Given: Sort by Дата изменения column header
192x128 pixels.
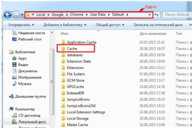Looking at the screenshot, I should pyautogui.click(x=153, y=34).
